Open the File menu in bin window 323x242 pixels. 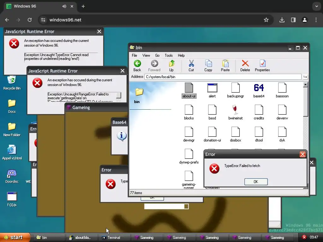(134, 55)
